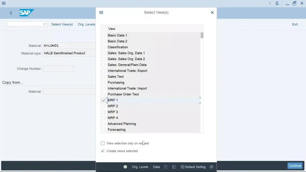Check the Classification view

click(x=104, y=47)
